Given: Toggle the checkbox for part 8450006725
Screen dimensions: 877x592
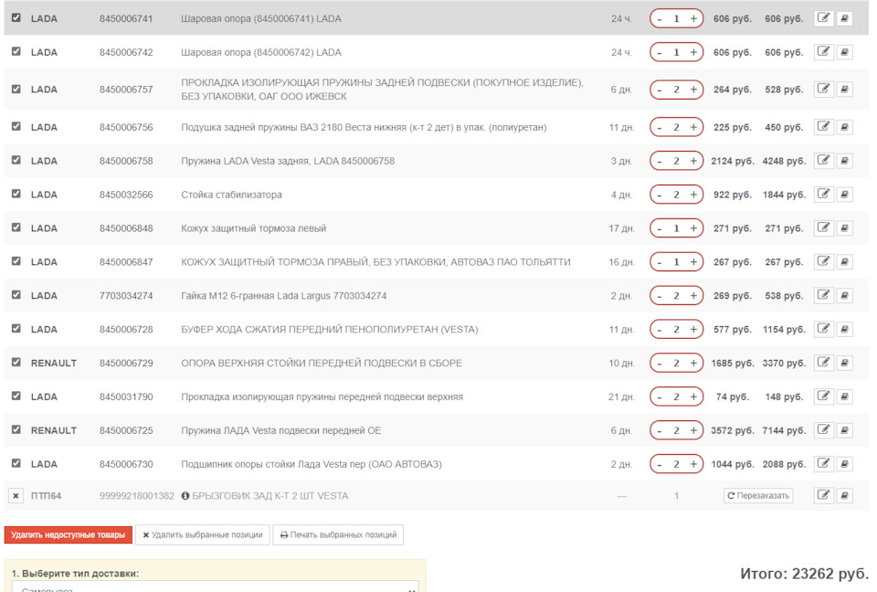Looking at the screenshot, I should (16, 429).
